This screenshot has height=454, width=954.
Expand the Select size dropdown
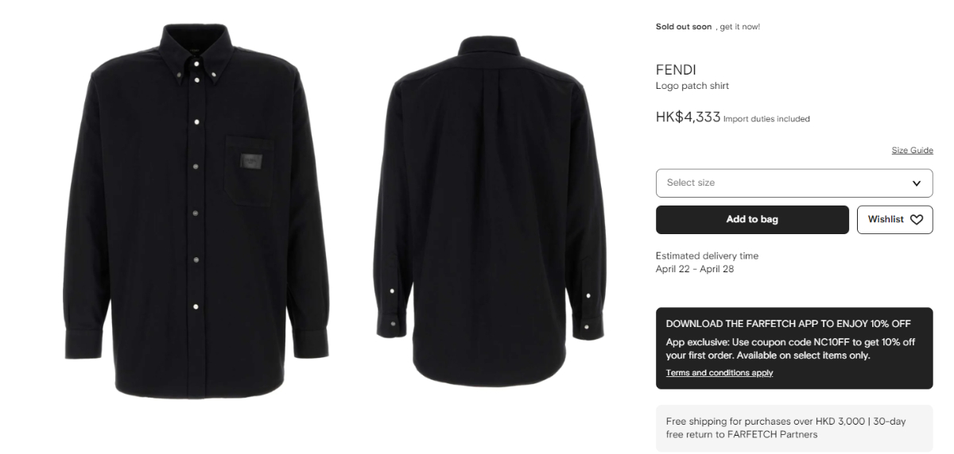[794, 183]
